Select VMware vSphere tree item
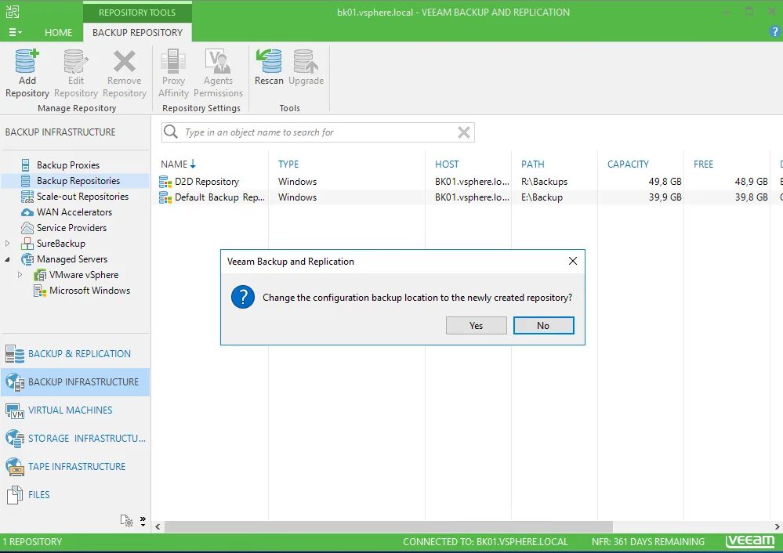Viewport: 783px width, 553px height. point(83,275)
